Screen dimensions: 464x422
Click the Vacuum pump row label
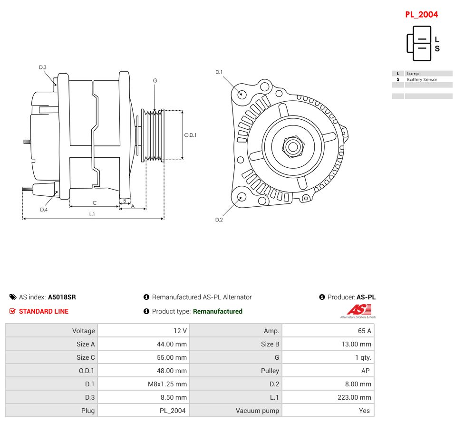[x=257, y=411]
